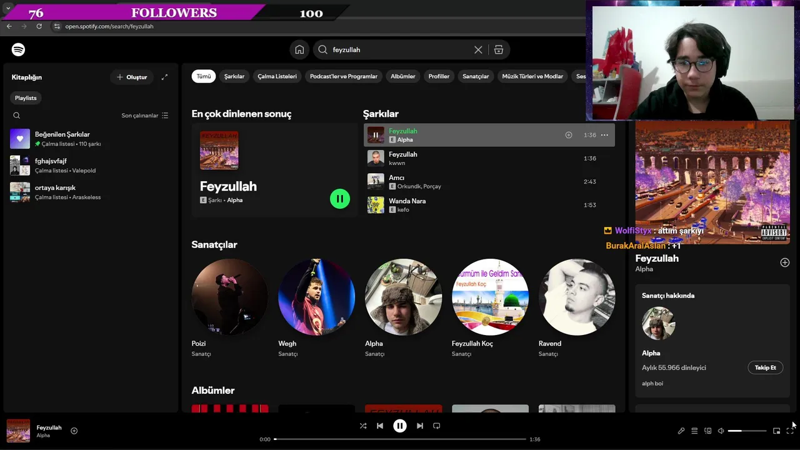Open the play queue
This screenshot has height=450, width=800.
(x=694, y=431)
